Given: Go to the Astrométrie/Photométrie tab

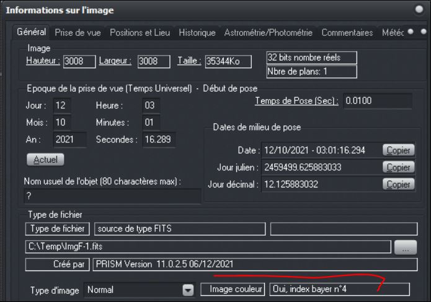Looking at the screenshot, I should [268, 32].
